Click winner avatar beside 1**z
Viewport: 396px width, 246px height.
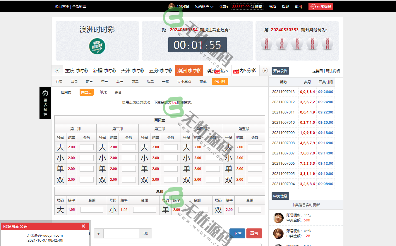[278, 218]
